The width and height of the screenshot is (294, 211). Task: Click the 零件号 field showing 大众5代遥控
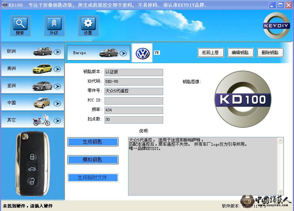pos(134,91)
